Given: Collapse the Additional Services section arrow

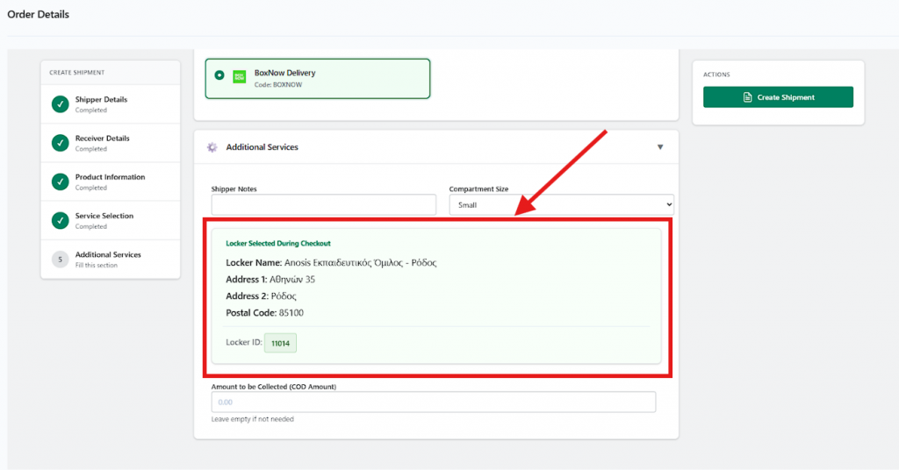Looking at the screenshot, I should (660, 147).
